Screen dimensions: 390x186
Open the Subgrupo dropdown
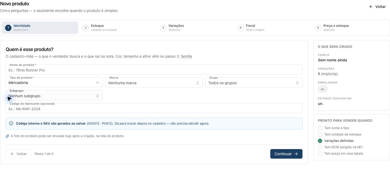click(x=54, y=95)
